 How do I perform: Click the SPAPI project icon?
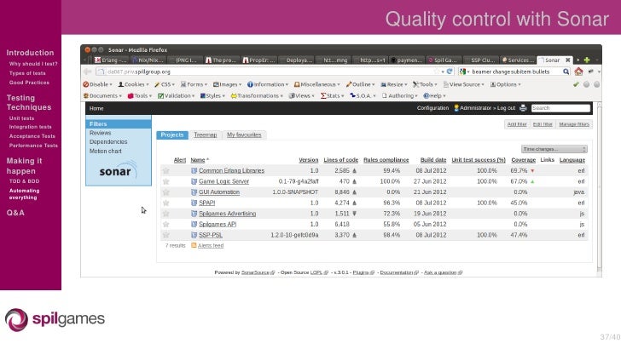[x=194, y=203]
